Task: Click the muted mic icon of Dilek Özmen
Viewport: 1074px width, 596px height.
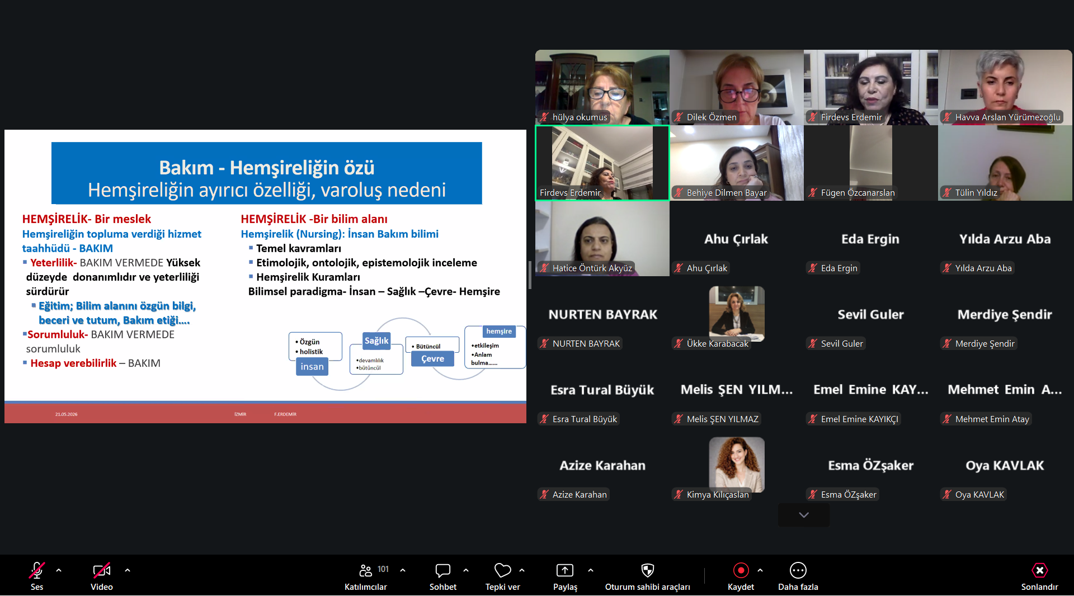Action: [679, 117]
